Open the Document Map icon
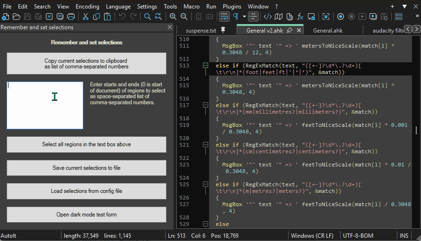 pos(279,17)
